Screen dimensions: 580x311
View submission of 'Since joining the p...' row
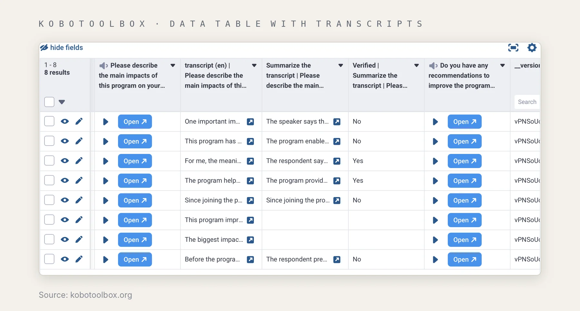click(x=65, y=200)
